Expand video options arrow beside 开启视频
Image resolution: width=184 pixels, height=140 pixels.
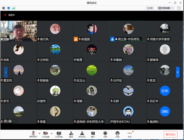coord(52,133)
